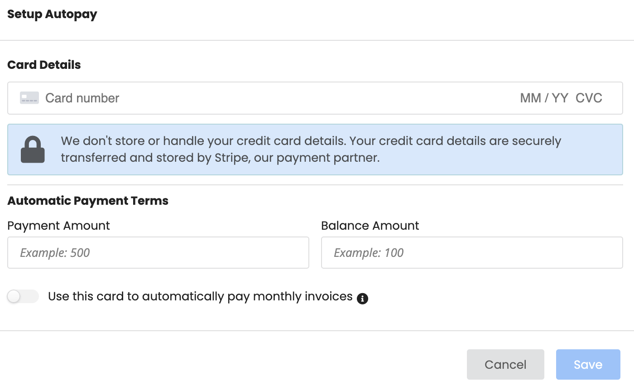This screenshot has height=386, width=634.
Task: Click the Automatic Payment Terms heading
Action: [88, 201]
